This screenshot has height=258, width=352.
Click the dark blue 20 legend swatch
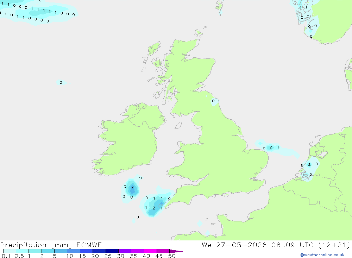click(x=99, y=251)
